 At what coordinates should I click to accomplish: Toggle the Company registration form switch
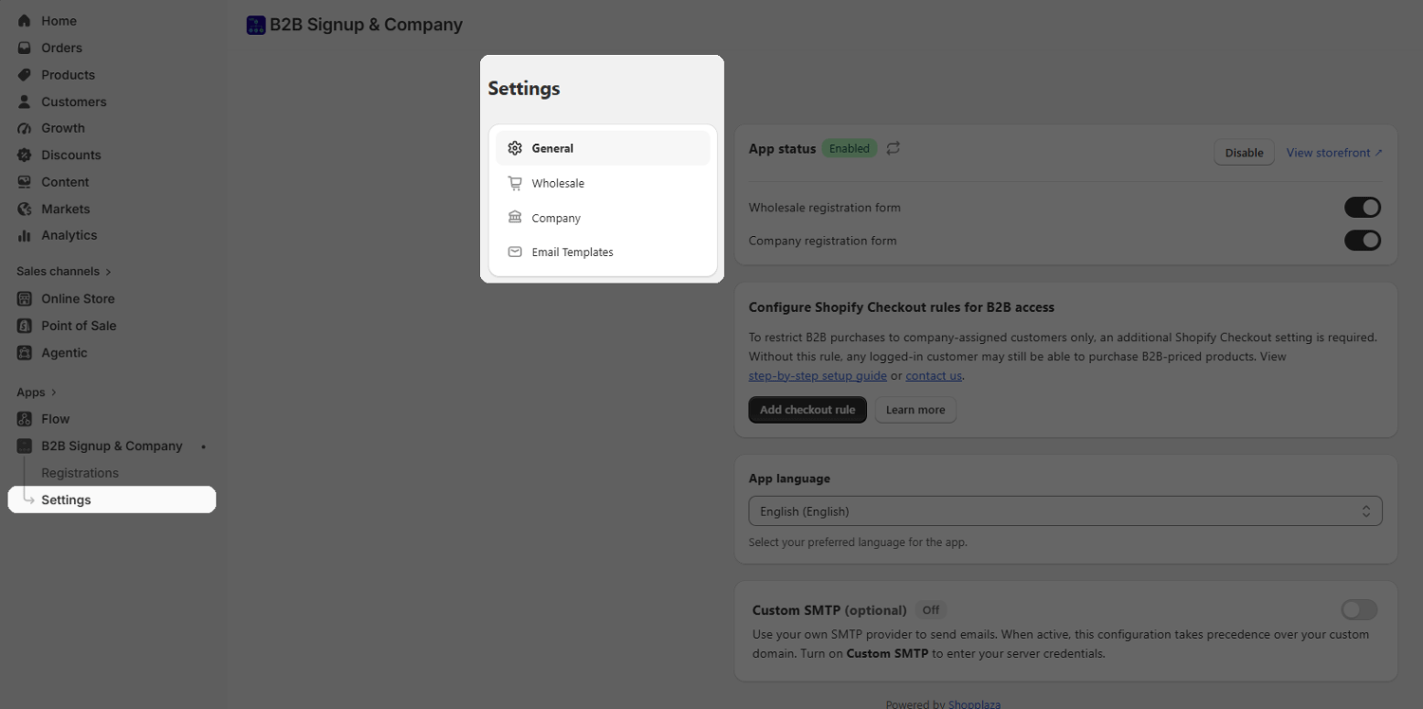(x=1362, y=241)
